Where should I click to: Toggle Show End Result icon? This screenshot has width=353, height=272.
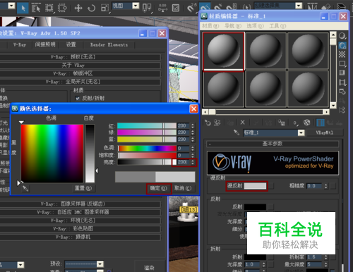321,123
